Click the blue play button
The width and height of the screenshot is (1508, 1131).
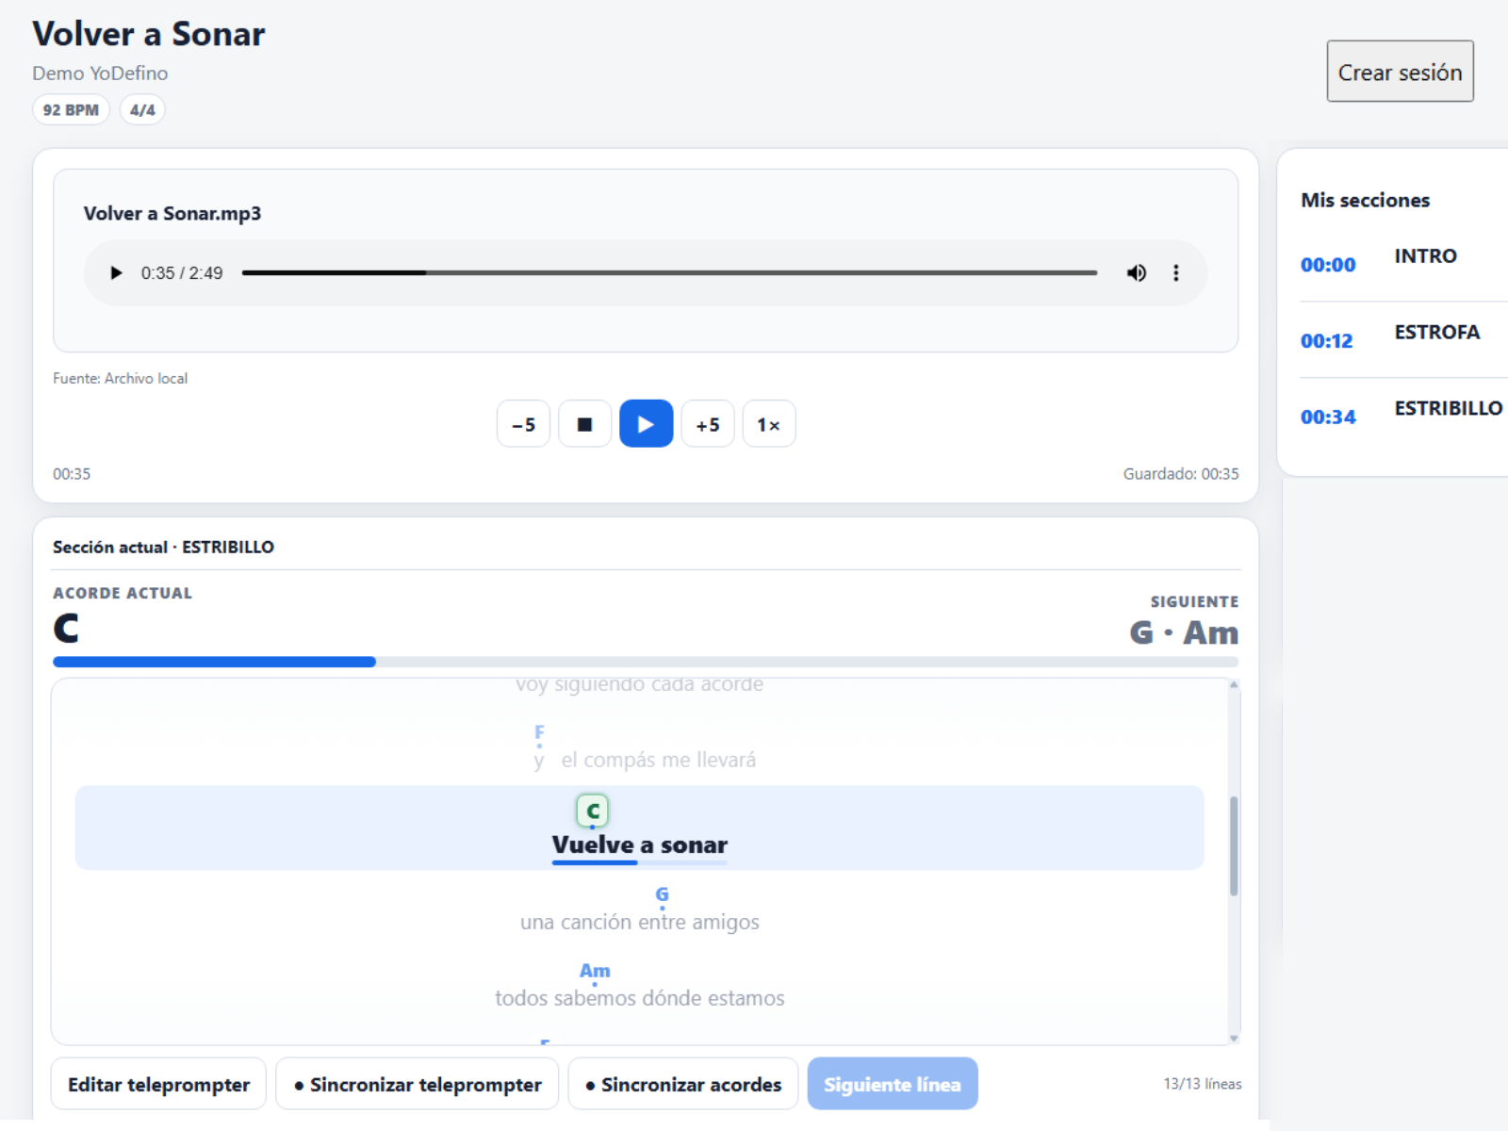646,424
